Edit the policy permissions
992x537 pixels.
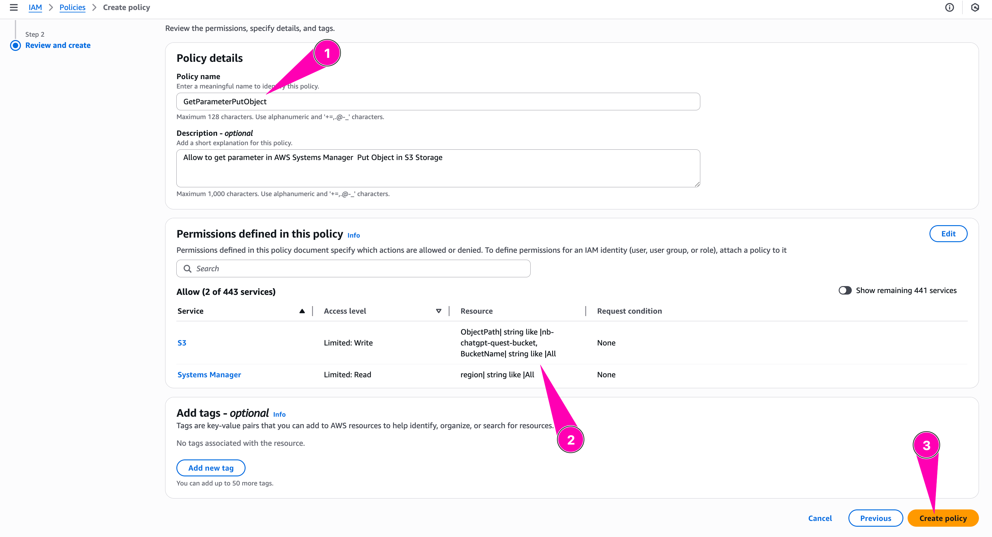coord(948,234)
